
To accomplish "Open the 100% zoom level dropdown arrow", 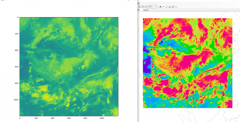I will click(x=156, y=6).
